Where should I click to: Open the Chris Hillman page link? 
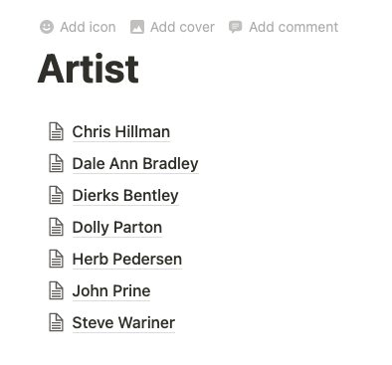[x=121, y=132]
